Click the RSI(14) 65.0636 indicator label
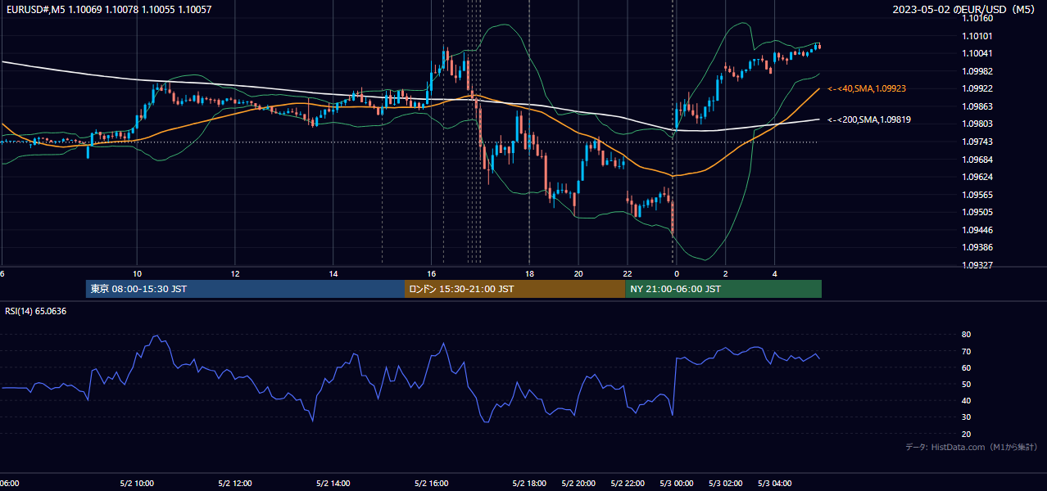1047x491 pixels. [36, 311]
